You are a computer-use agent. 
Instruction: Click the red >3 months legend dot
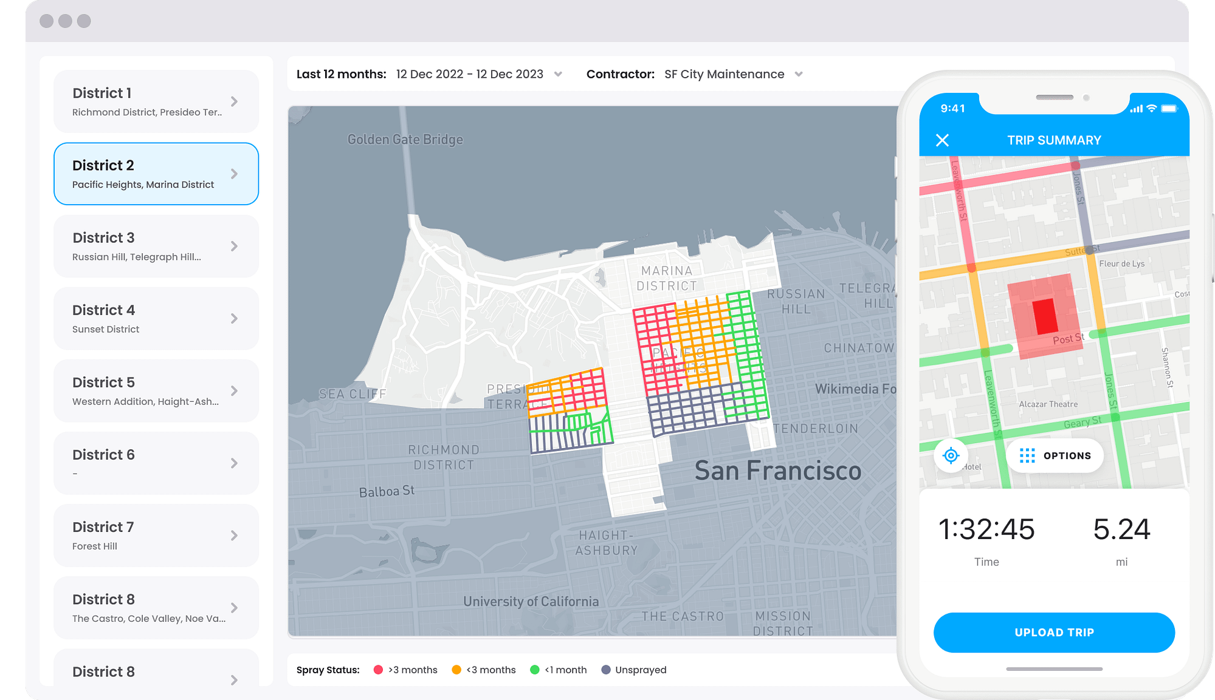378,670
